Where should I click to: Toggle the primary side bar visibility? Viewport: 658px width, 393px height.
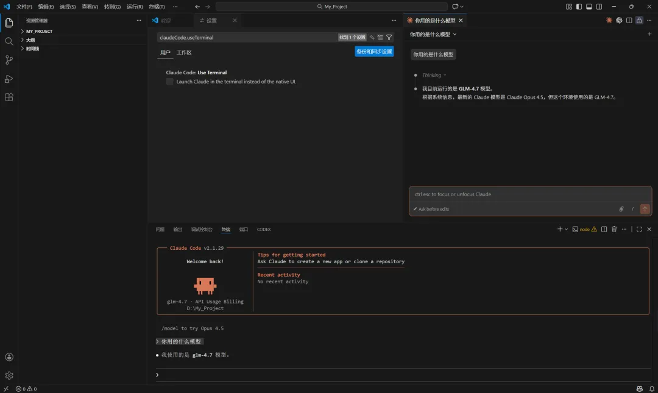tap(579, 6)
